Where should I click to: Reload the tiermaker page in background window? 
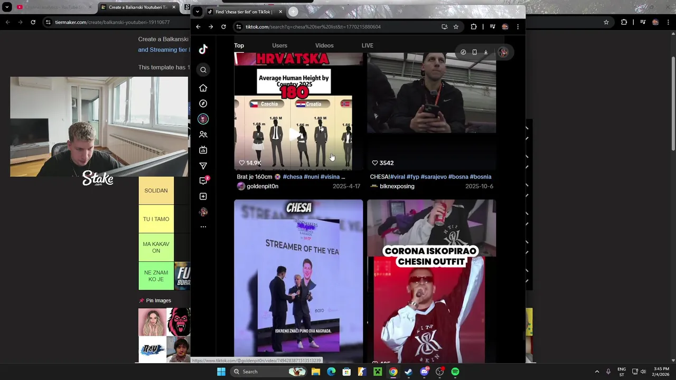[x=33, y=22]
